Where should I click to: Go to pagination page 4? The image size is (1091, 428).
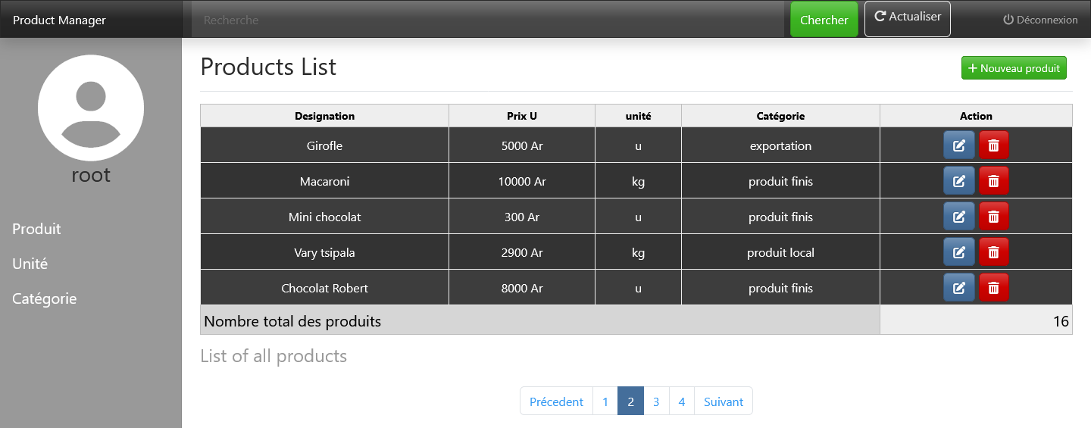coord(682,401)
